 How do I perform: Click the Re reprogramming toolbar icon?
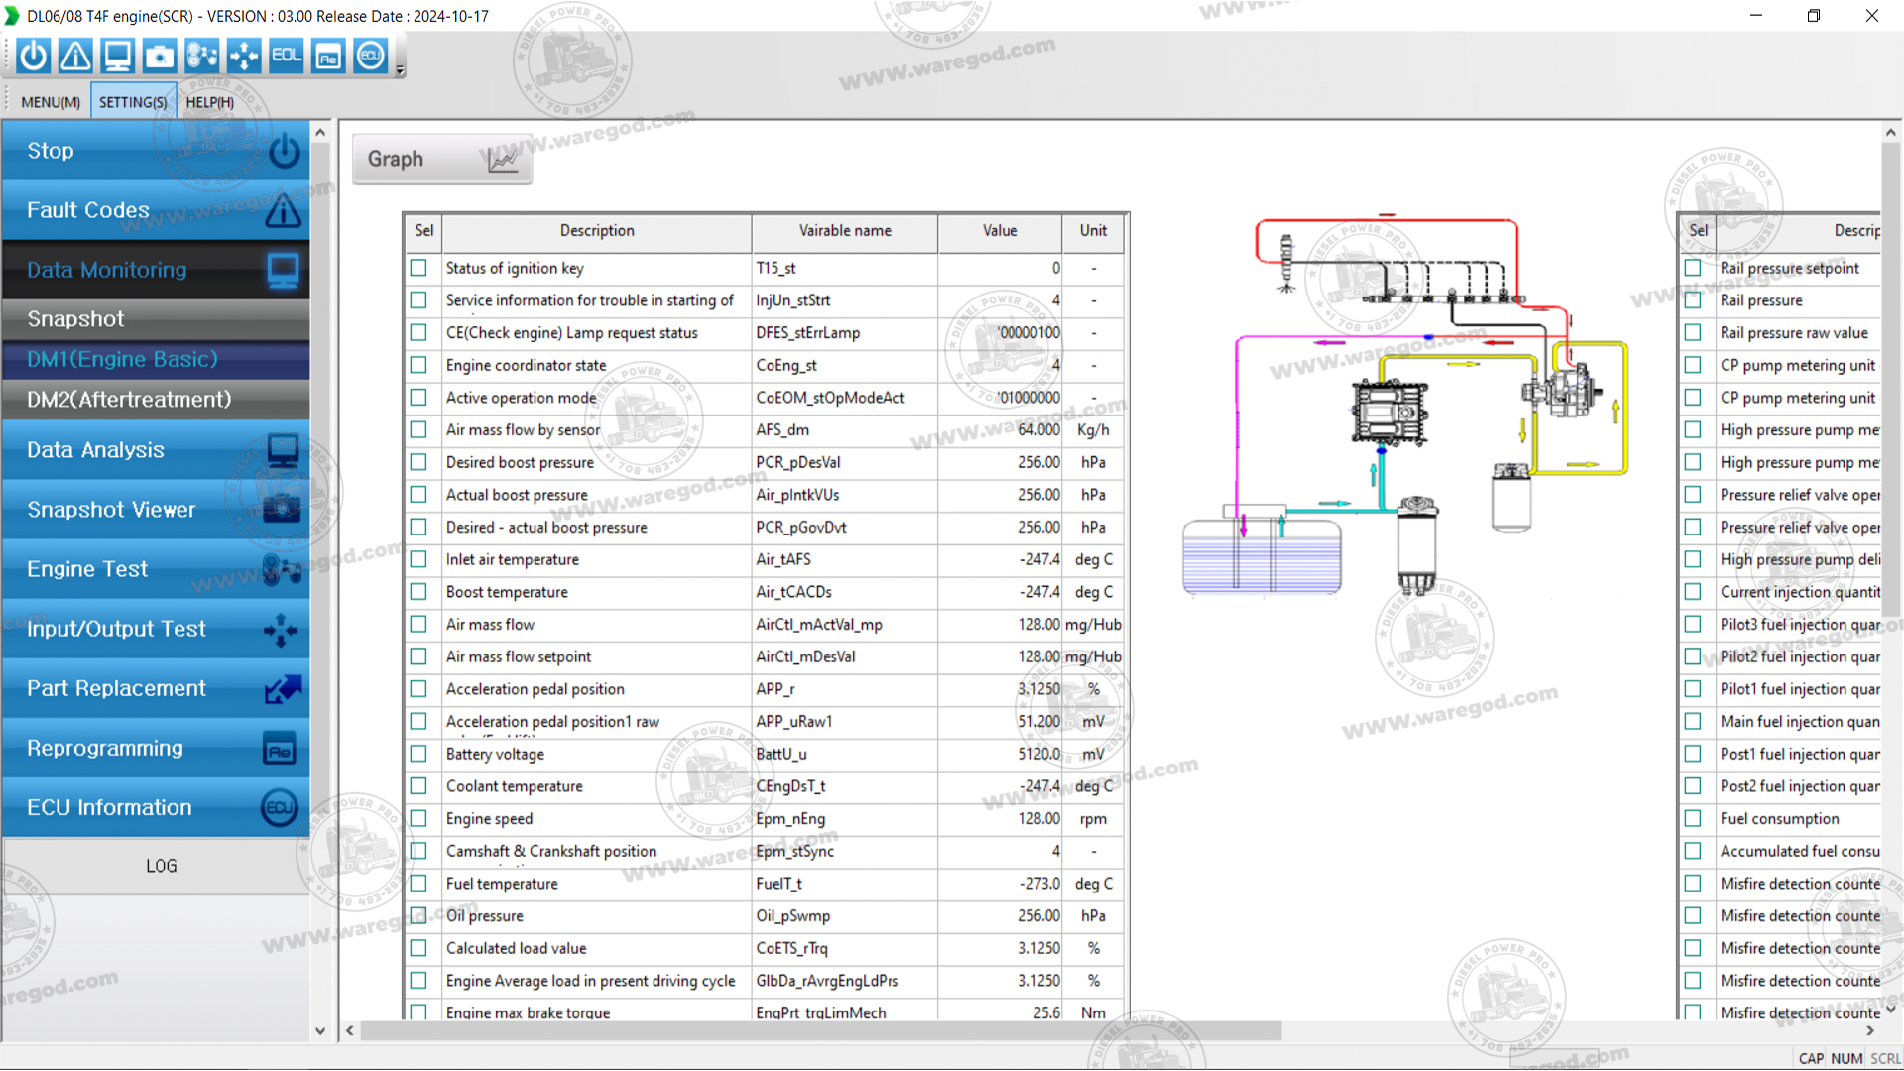(x=328, y=56)
